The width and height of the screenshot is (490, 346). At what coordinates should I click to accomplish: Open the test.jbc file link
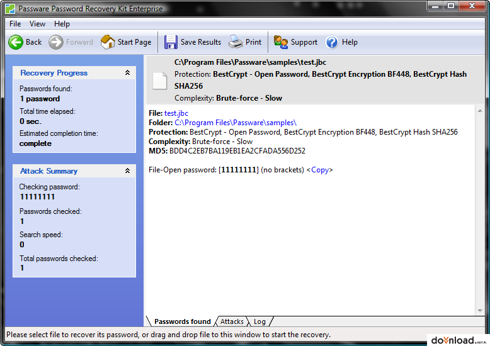pos(176,113)
